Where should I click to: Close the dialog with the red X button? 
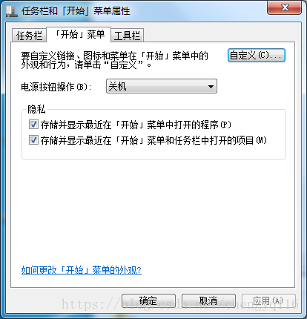coord(285,7)
